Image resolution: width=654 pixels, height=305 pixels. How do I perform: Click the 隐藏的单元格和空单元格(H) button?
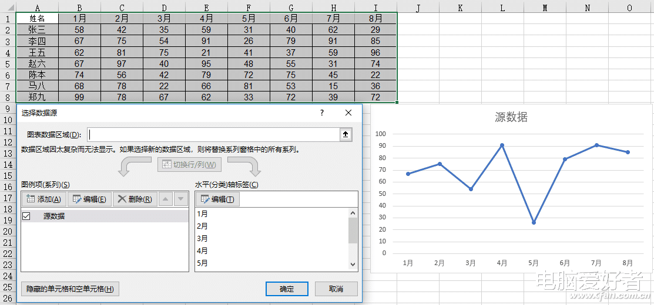[70, 289]
